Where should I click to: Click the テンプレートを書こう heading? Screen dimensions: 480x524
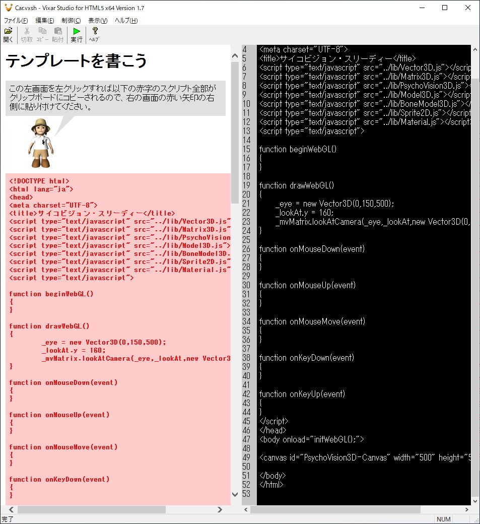[x=76, y=61]
